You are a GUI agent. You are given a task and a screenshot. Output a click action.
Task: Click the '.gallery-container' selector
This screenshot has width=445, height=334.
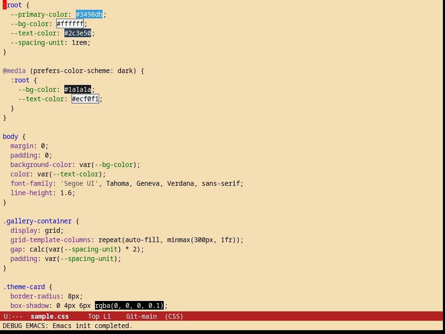[x=37, y=221]
